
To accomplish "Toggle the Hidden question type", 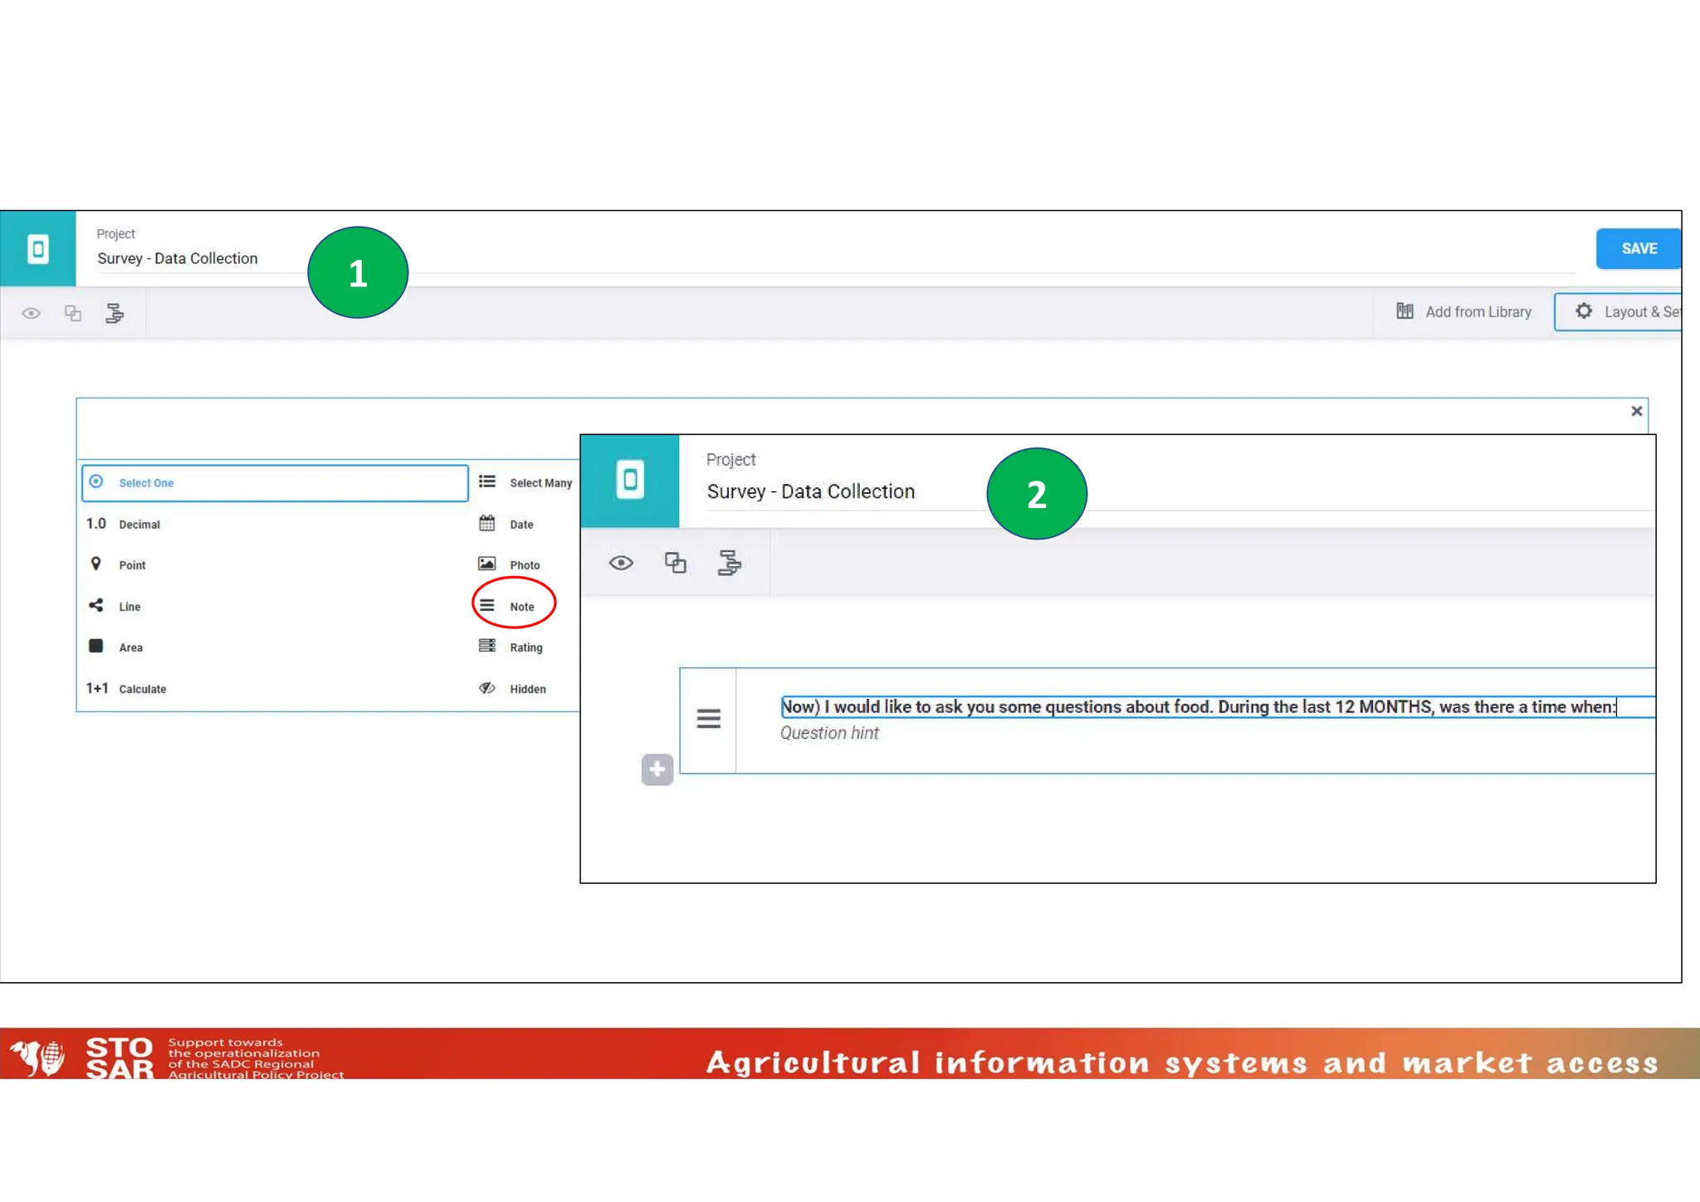I will coord(526,688).
